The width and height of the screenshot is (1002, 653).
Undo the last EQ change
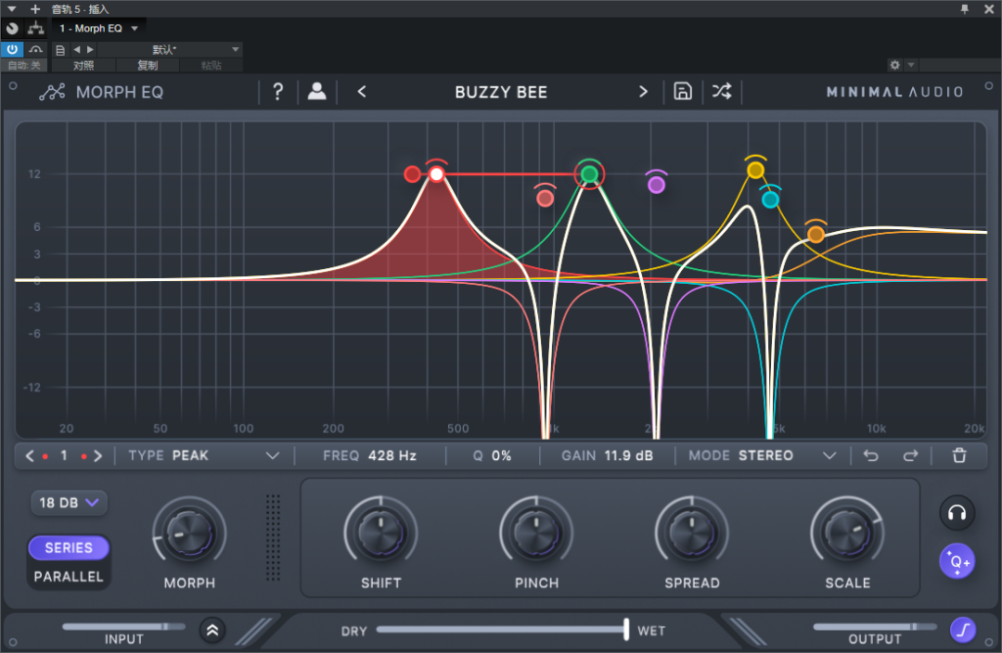pos(870,455)
